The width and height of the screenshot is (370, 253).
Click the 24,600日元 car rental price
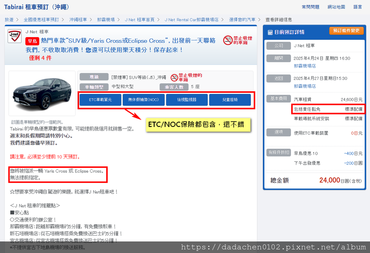coord(352,100)
